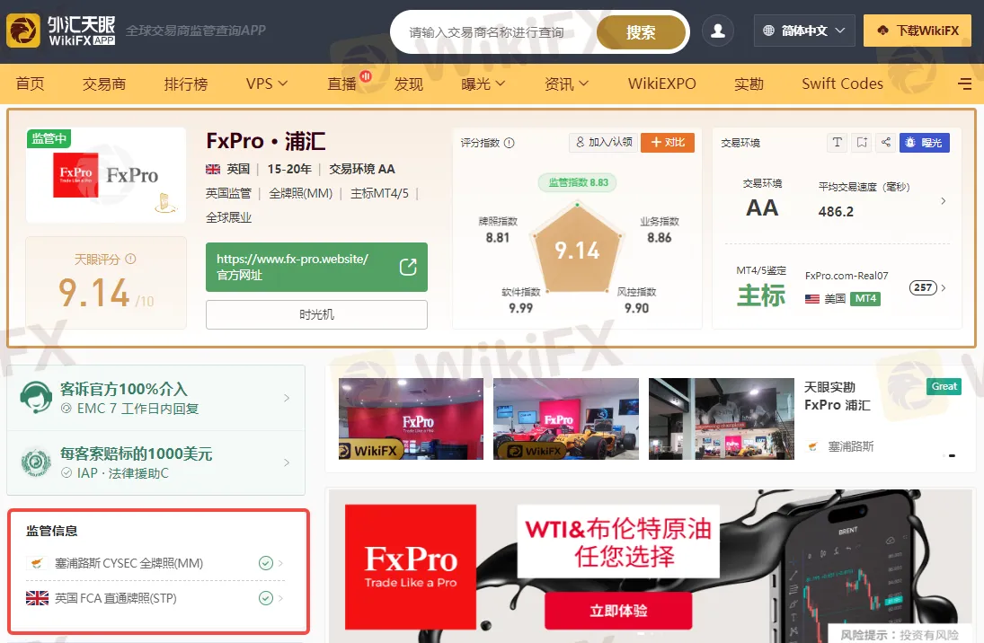984x643 pixels.
Task: Click the info icon beside 评分指数
Action: point(509,143)
